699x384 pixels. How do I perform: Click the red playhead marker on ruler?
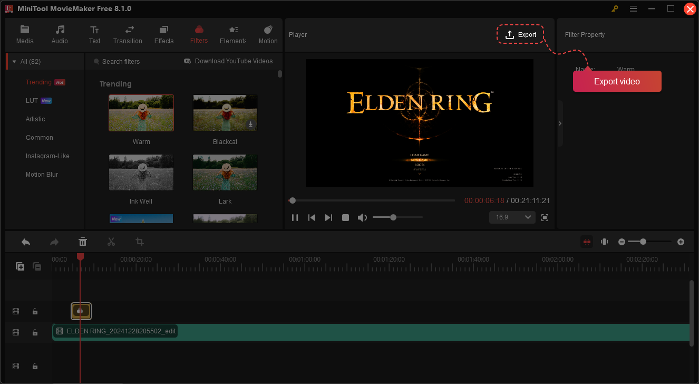coord(80,256)
